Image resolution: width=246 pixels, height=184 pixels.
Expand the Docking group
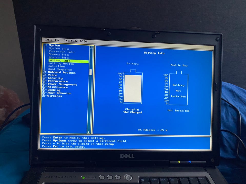(44, 90)
